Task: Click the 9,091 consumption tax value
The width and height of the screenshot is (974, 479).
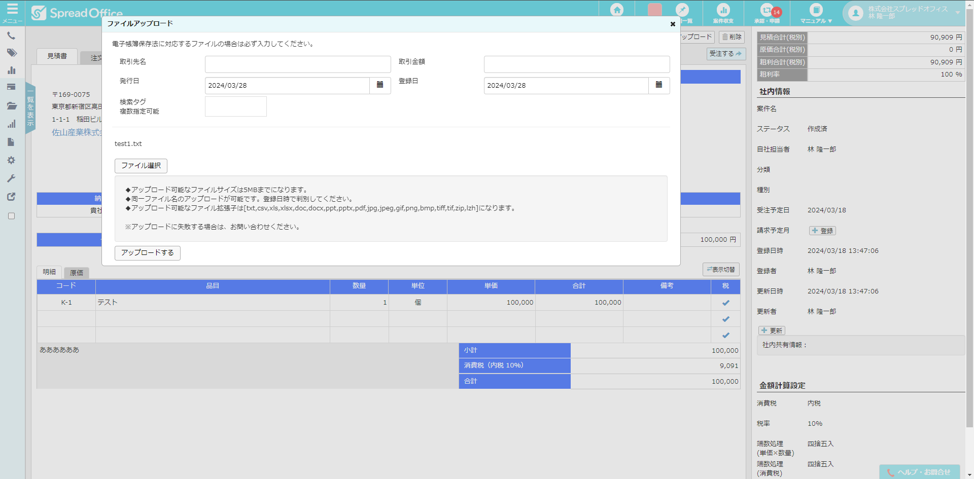Action: coord(729,366)
